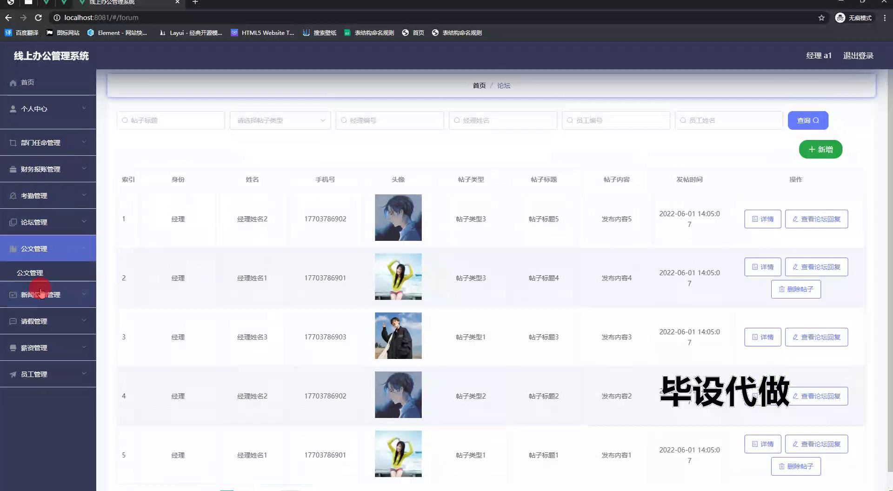Toggle the chevron beside 财务报账管理
Viewport: 893px width, 491px height.
click(84, 169)
